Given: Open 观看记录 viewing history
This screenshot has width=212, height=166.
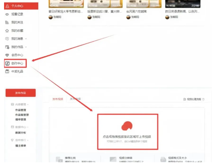Looking at the screenshot, I should click(x=17, y=14).
